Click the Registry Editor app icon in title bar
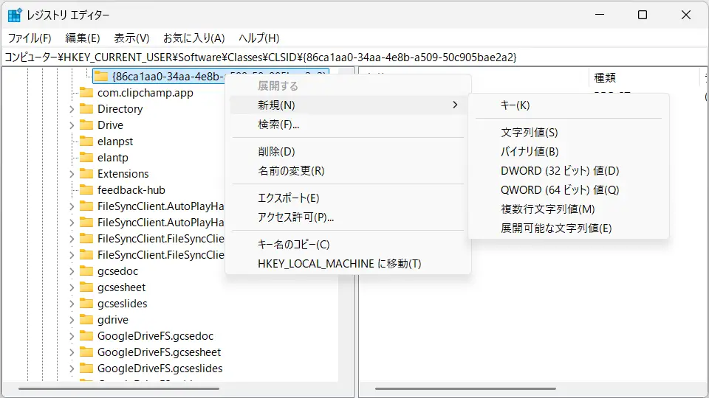This screenshot has width=709, height=398. (x=15, y=15)
